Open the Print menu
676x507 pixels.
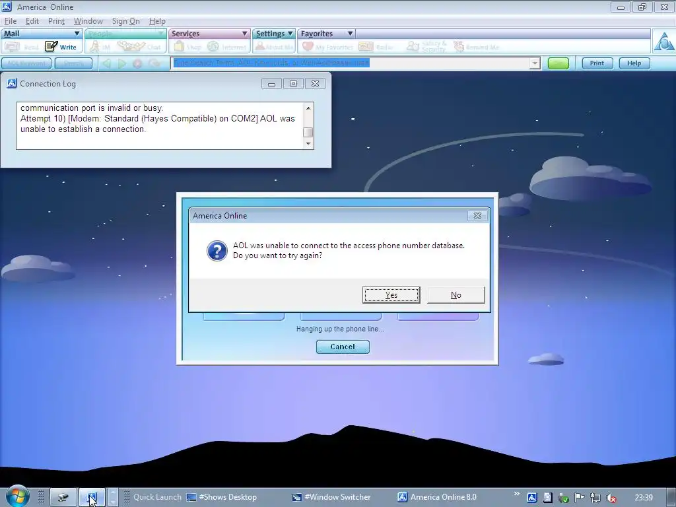point(56,21)
